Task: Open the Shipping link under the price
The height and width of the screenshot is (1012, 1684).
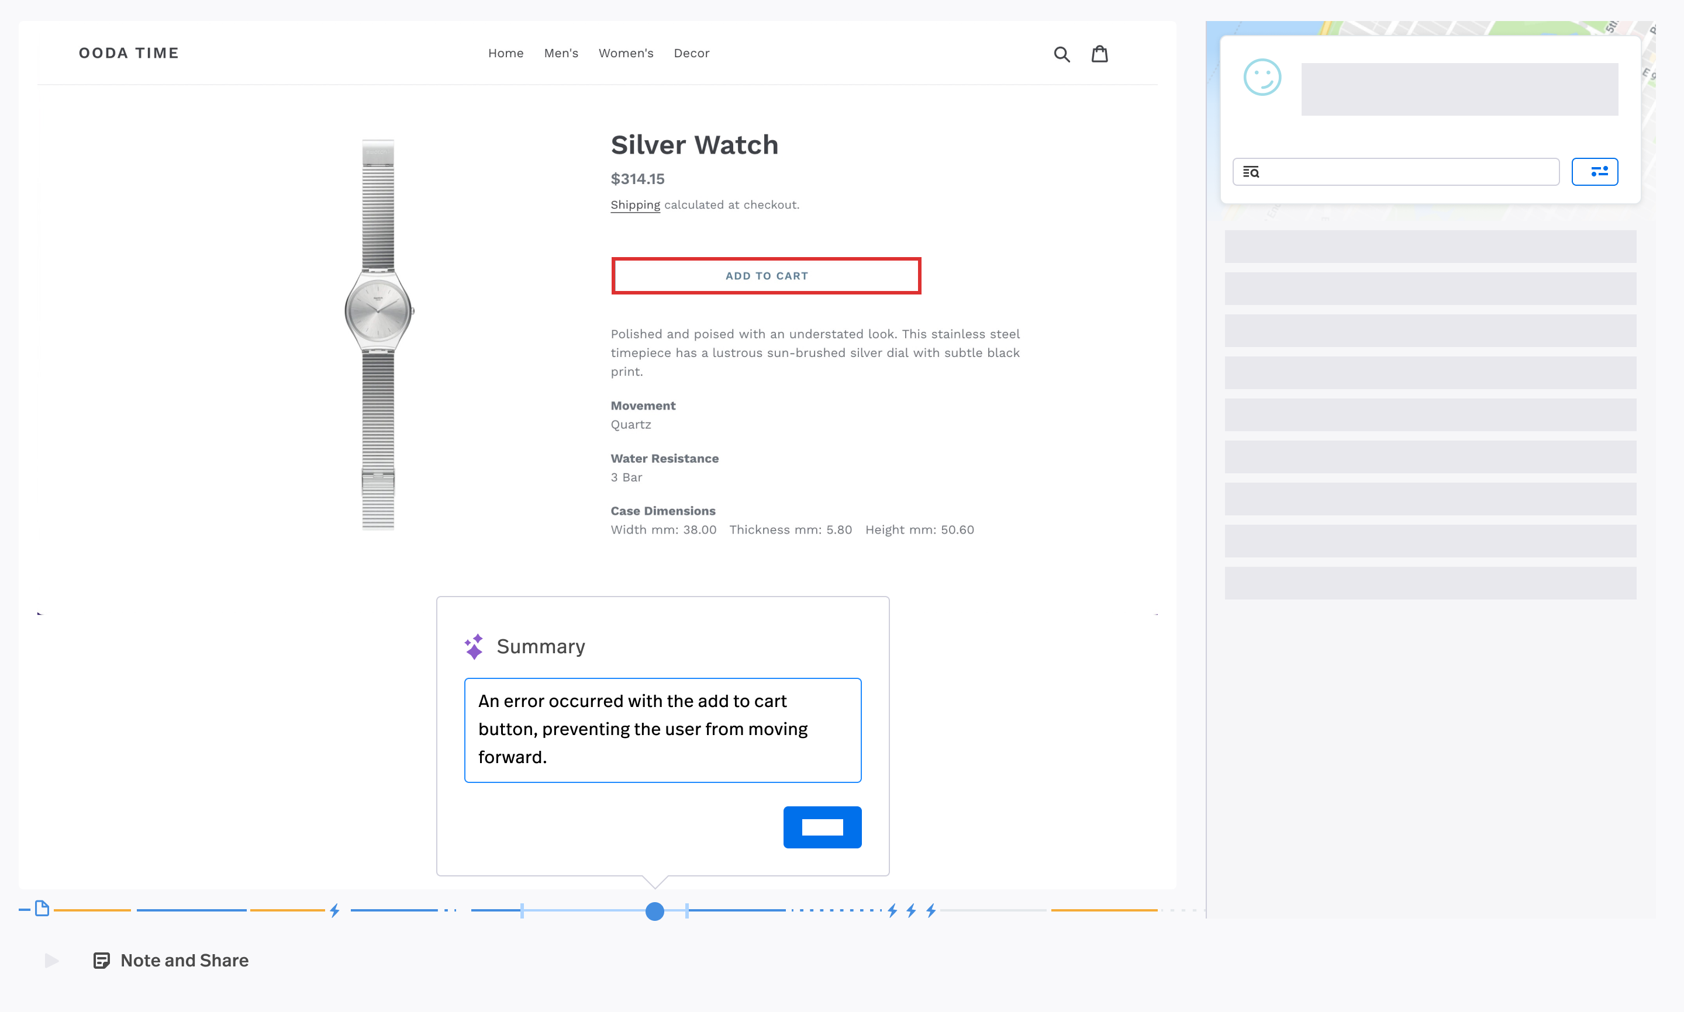Action: pyautogui.click(x=634, y=204)
